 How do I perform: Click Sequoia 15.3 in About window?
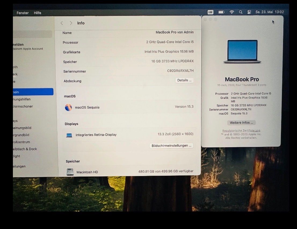click(x=239, y=113)
